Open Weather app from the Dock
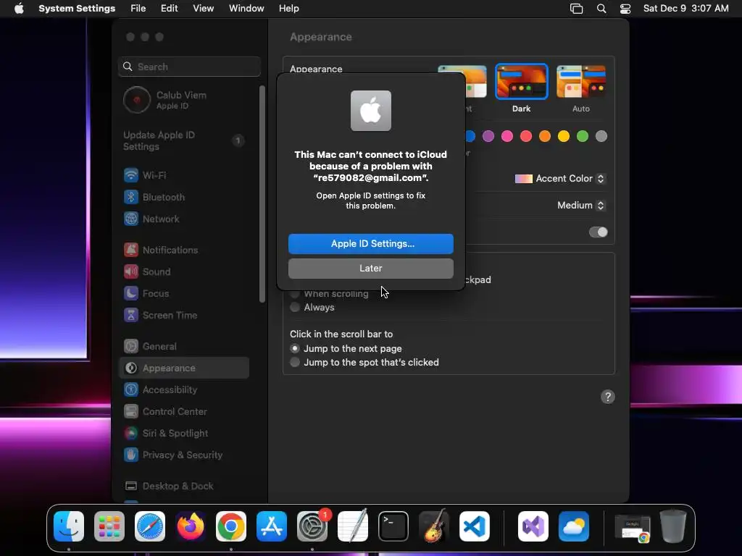 click(x=574, y=526)
